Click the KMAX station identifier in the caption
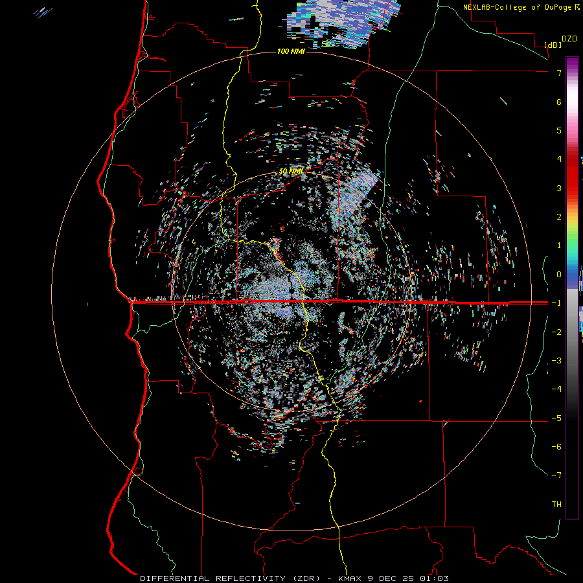This screenshot has height=583, width=583. tap(350, 578)
